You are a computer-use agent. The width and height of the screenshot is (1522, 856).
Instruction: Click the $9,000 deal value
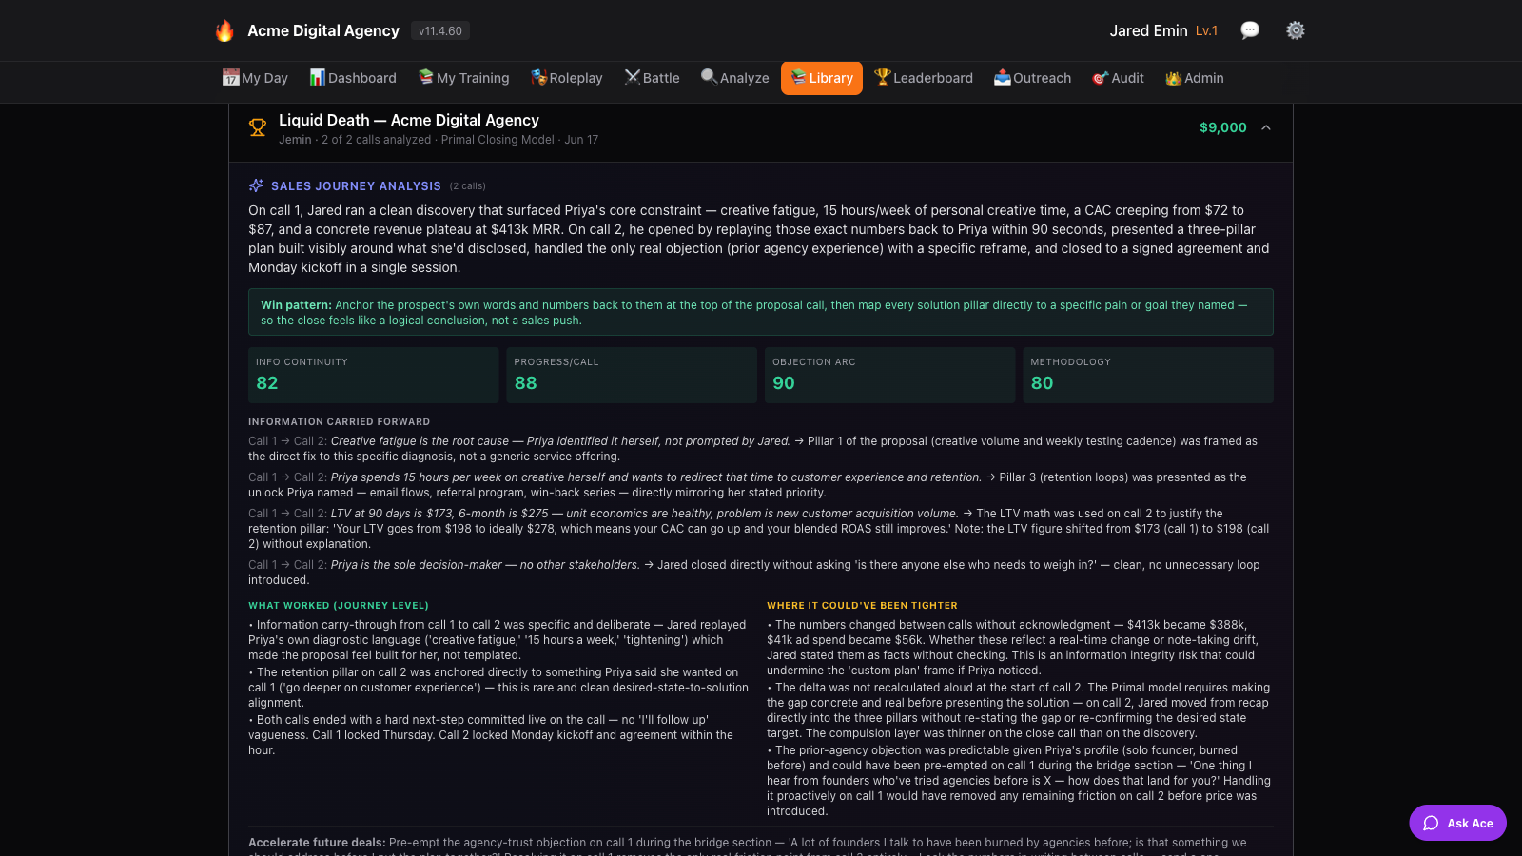pyautogui.click(x=1222, y=127)
